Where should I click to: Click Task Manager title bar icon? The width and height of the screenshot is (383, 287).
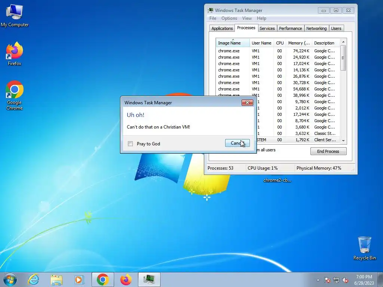coord(210,10)
